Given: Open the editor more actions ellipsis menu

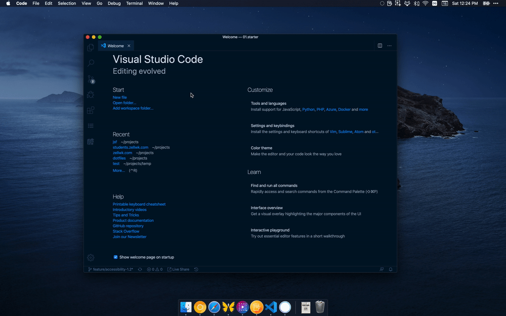Looking at the screenshot, I should click(390, 46).
